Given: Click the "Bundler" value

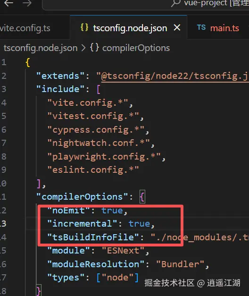Looking at the screenshot, I should click(180, 264).
